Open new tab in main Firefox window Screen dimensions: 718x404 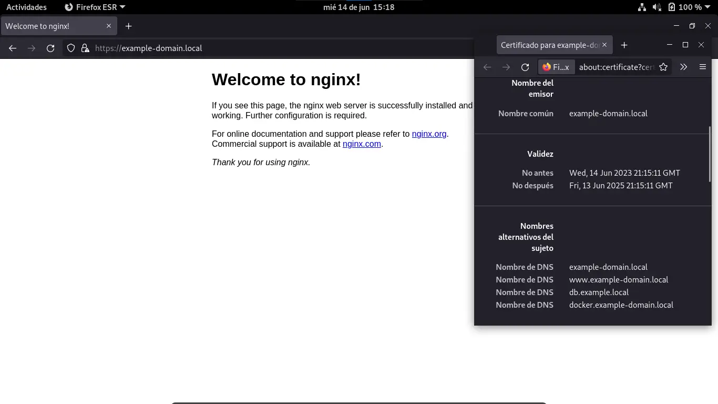tap(128, 26)
